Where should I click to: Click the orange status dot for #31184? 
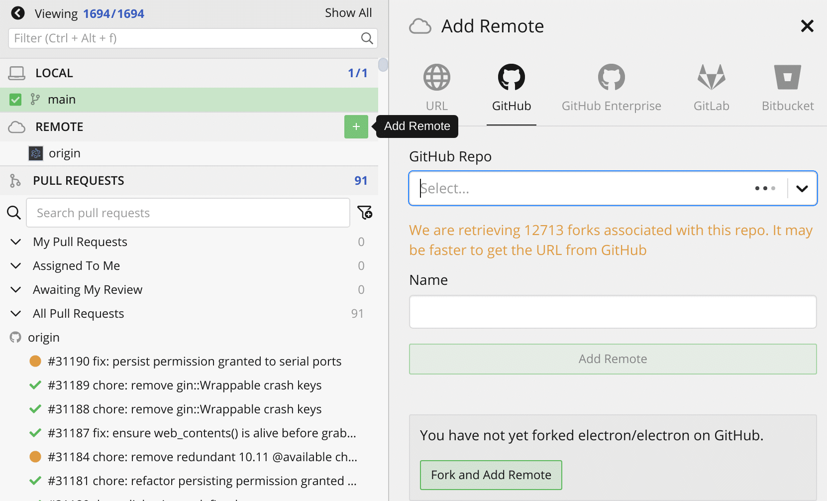tap(35, 457)
